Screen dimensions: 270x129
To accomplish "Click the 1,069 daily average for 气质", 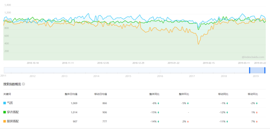I will (74, 103).
